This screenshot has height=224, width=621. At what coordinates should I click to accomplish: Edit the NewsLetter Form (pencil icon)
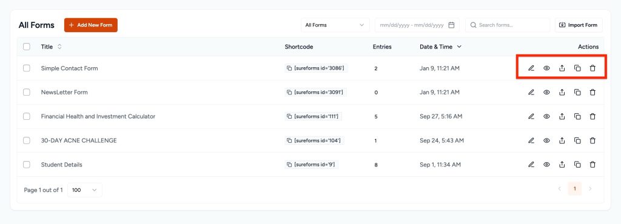[531, 93]
